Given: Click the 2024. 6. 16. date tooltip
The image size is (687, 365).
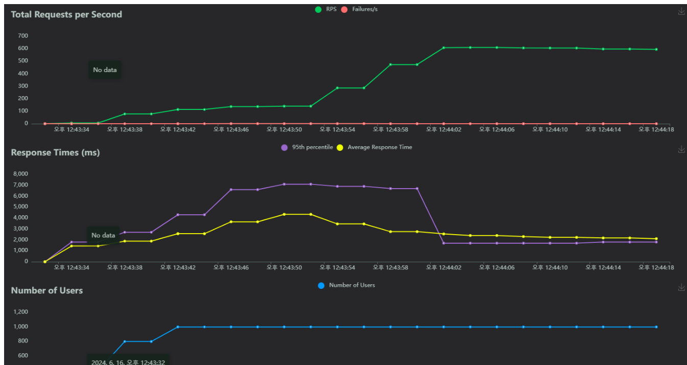Looking at the screenshot, I should point(128,360).
